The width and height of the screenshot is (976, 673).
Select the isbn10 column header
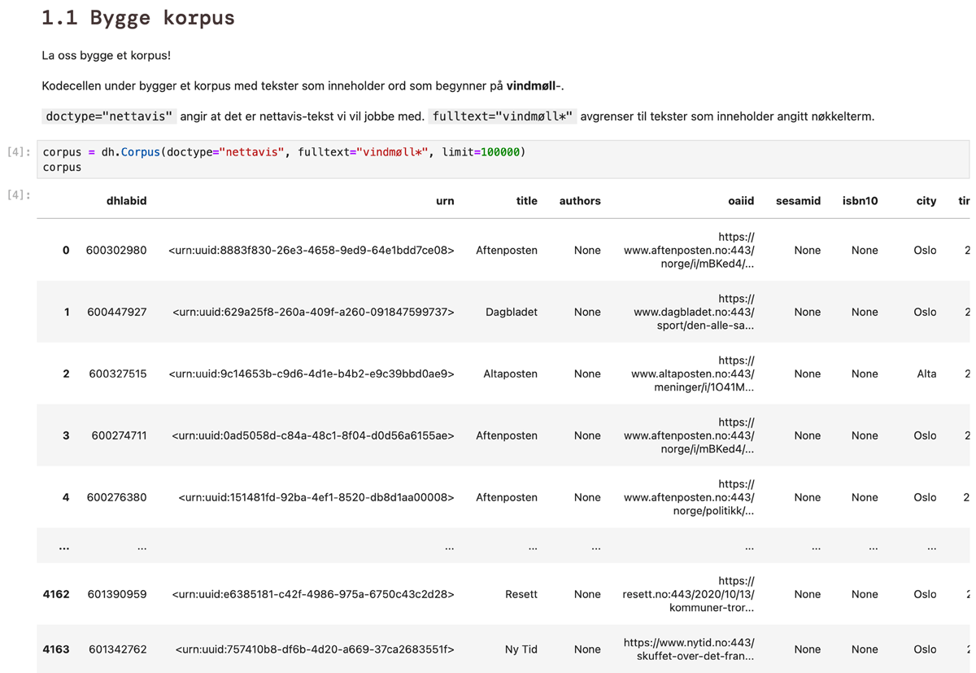click(x=860, y=201)
